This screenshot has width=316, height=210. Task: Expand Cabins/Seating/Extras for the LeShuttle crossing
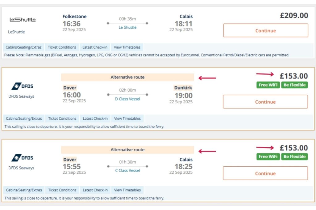pos(23,47)
